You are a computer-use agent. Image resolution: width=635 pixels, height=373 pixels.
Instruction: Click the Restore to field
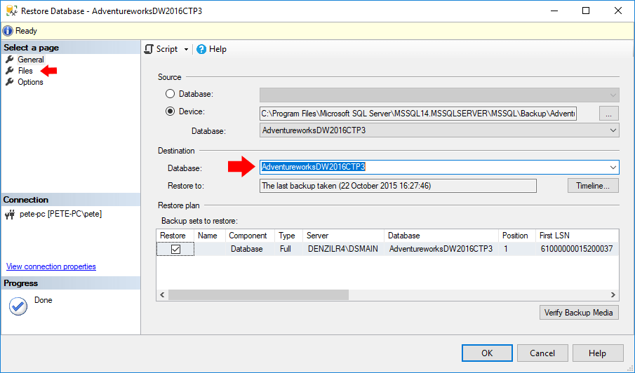[x=398, y=186]
